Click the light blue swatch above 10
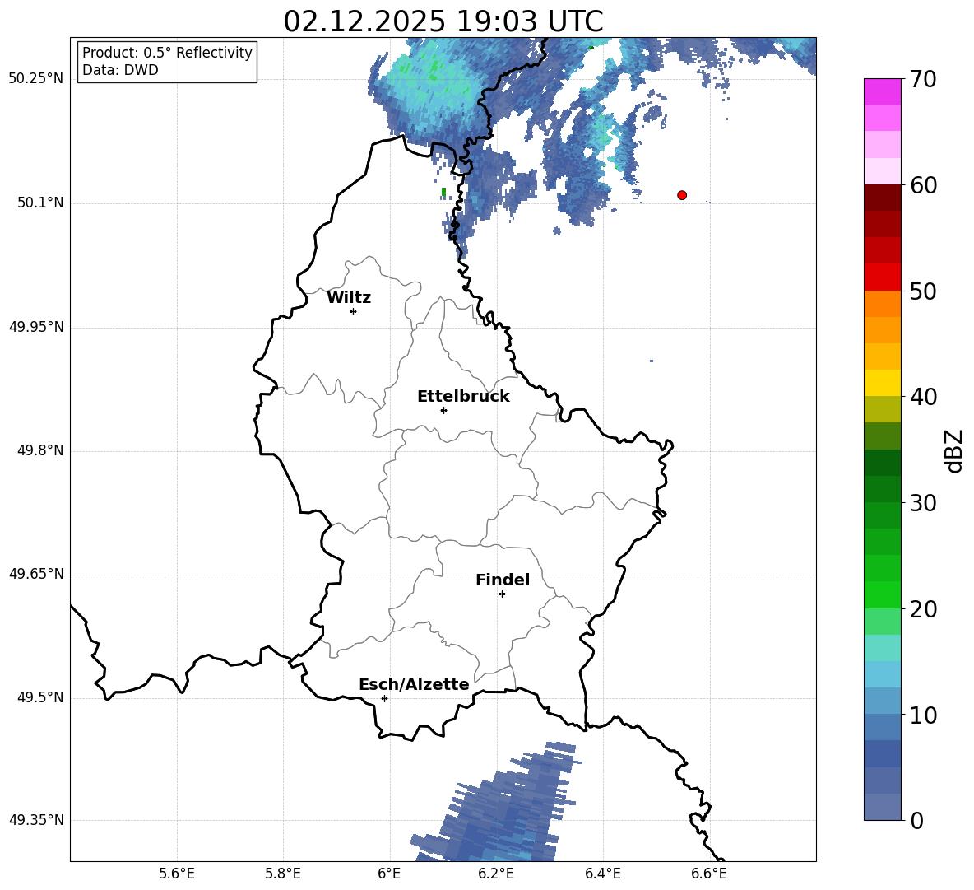The height and width of the screenshot is (890, 974). pos(882,701)
